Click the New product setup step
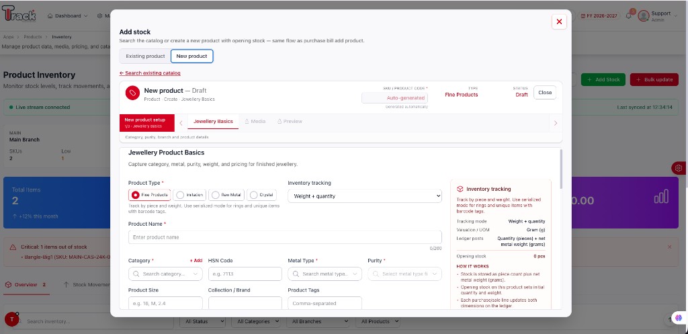This screenshot has width=688, height=334. tap(147, 123)
